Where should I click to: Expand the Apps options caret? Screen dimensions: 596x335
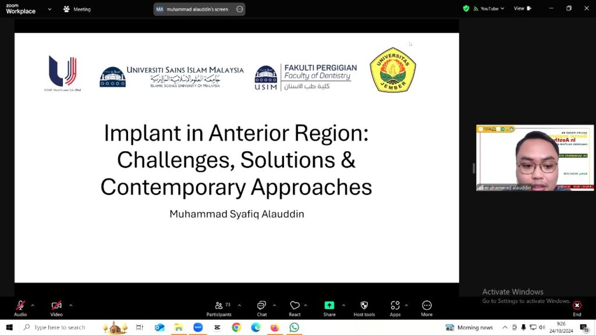[x=406, y=305]
